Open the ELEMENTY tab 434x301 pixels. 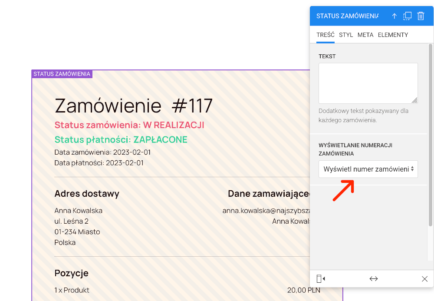tap(393, 35)
